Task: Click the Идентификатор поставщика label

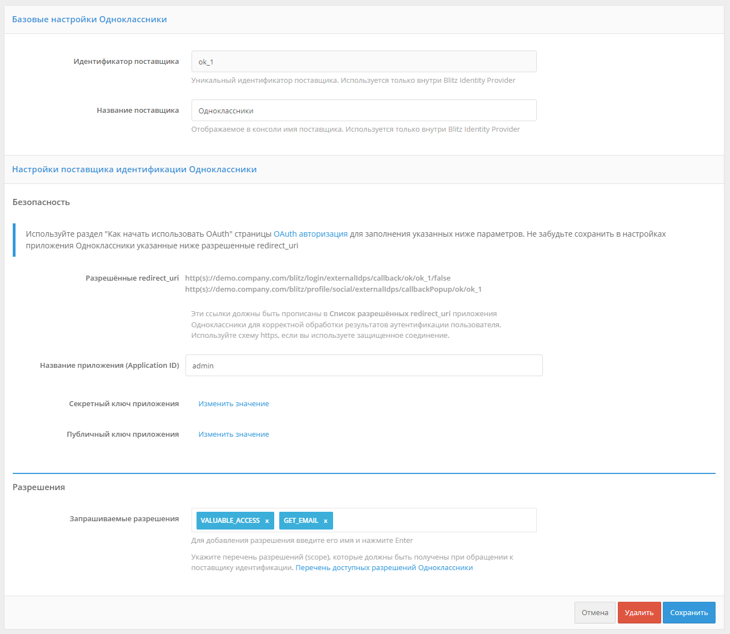Action: tap(126, 62)
